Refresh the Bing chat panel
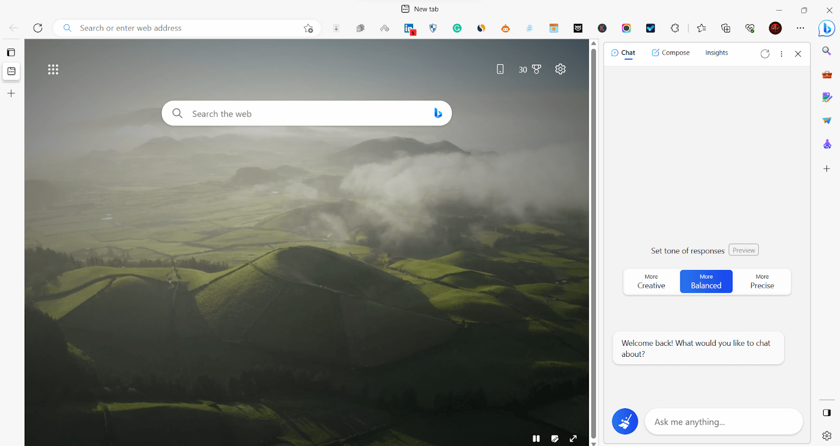The height and width of the screenshot is (446, 840). (x=765, y=54)
